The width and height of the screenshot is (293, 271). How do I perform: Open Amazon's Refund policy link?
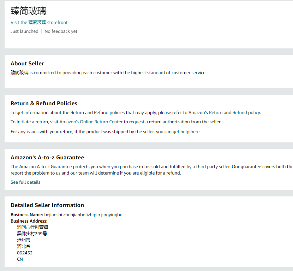pyautogui.click(x=240, y=113)
